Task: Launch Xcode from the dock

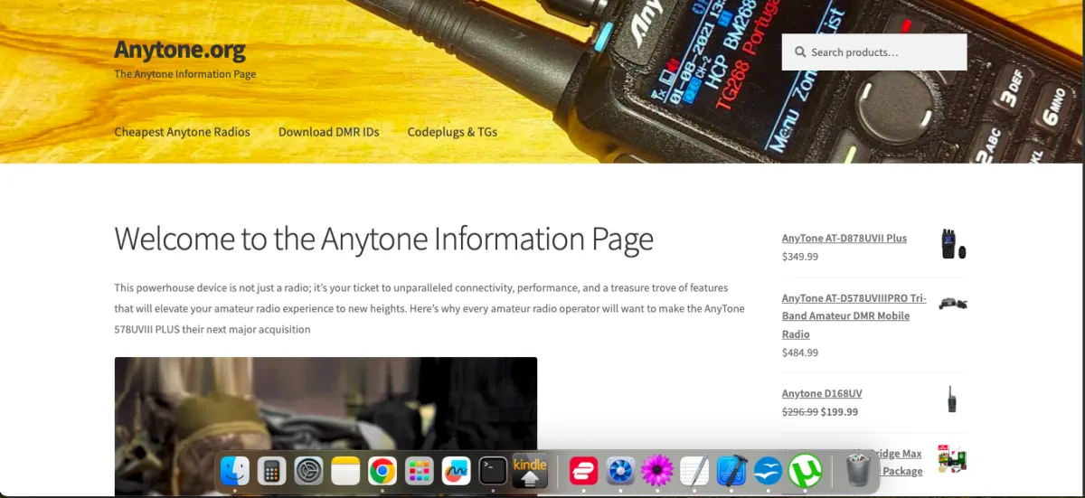Action: pyautogui.click(x=731, y=471)
